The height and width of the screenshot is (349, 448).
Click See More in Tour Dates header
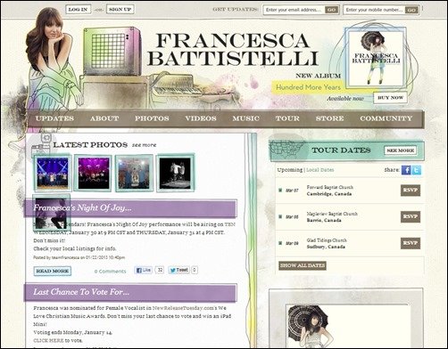(401, 150)
